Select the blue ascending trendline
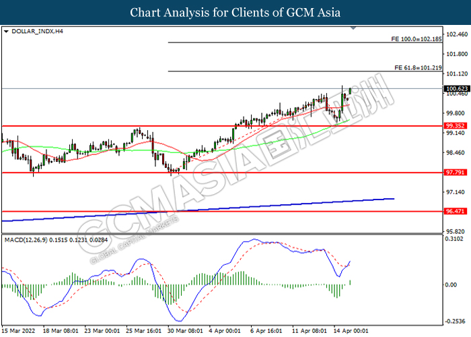471x337 pixels. 198,210
